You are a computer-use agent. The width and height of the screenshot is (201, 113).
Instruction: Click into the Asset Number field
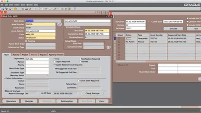click(x=41, y=24)
